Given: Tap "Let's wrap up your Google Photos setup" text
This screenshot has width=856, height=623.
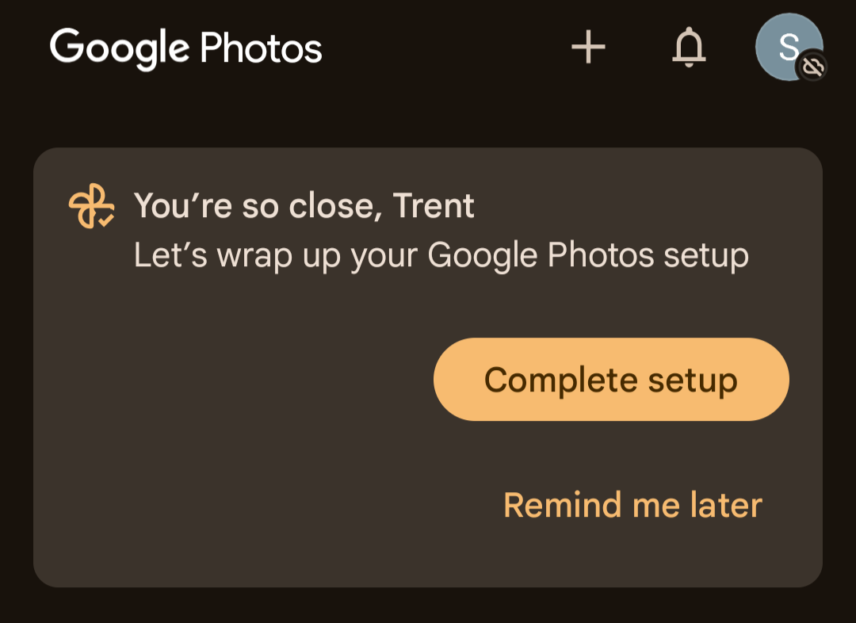Looking at the screenshot, I should point(441,255).
